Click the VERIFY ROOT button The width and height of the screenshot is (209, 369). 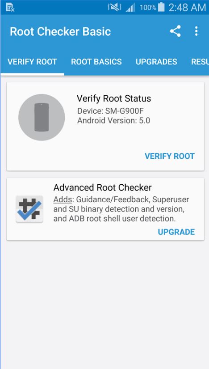(x=170, y=156)
